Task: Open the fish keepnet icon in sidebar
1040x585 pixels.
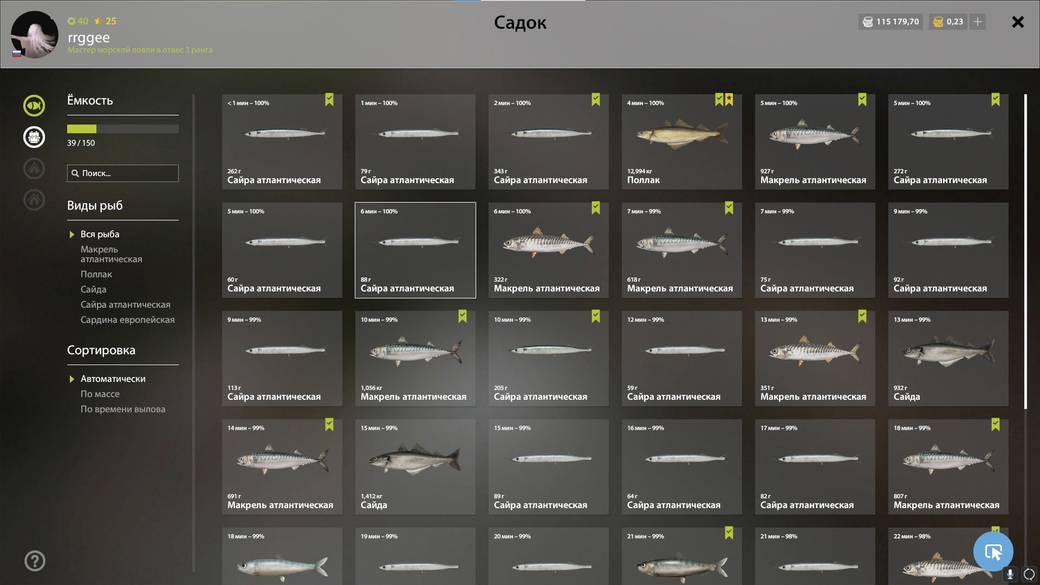Action: tap(34, 106)
